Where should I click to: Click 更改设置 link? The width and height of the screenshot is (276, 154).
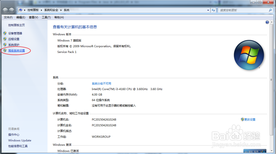click(250, 119)
